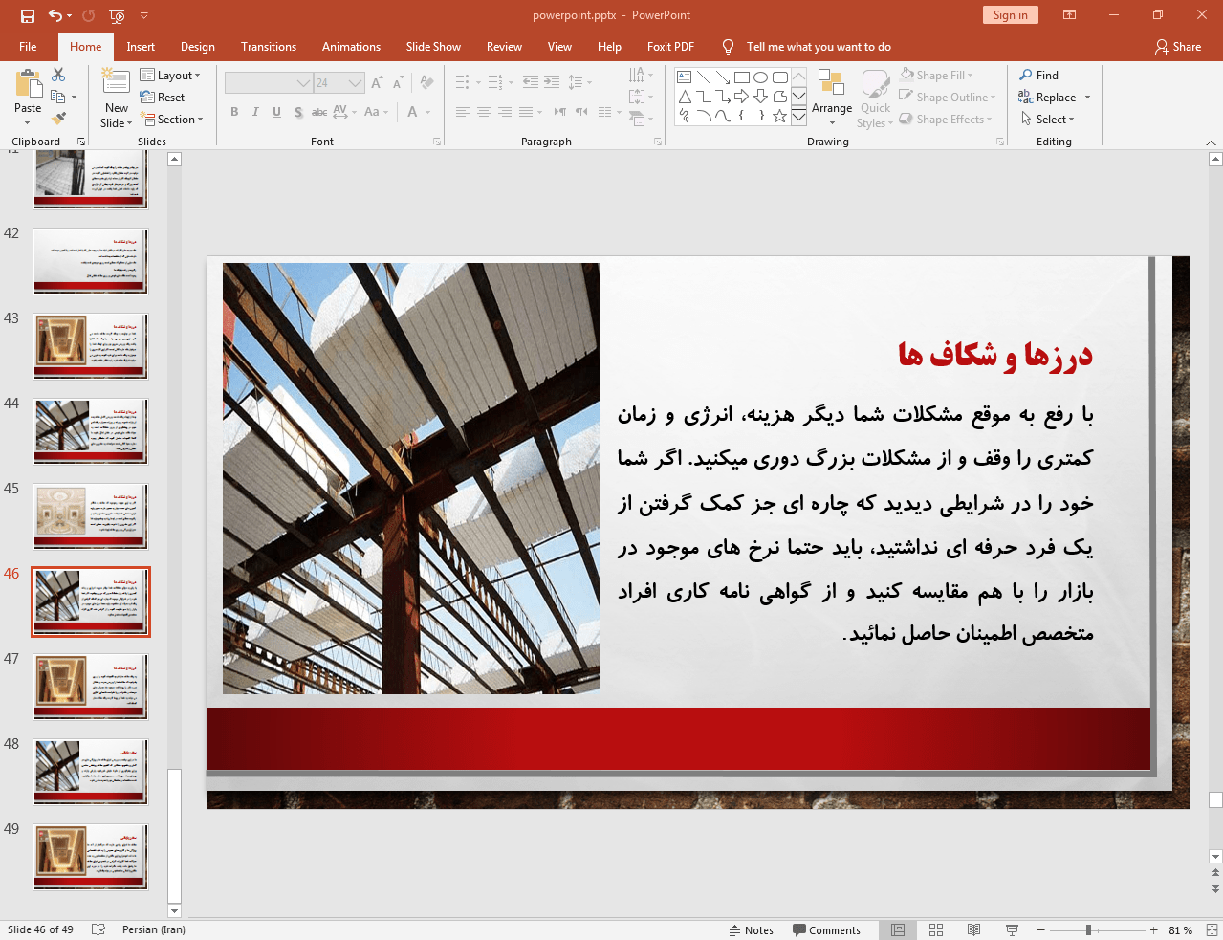Switch to the Slide Show tab

[x=433, y=46]
